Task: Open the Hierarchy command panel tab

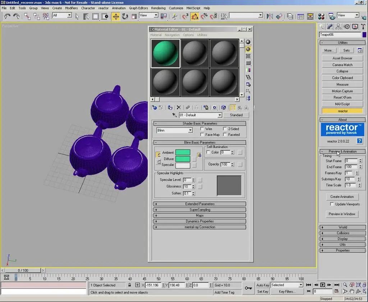Action: coord(338,27)
